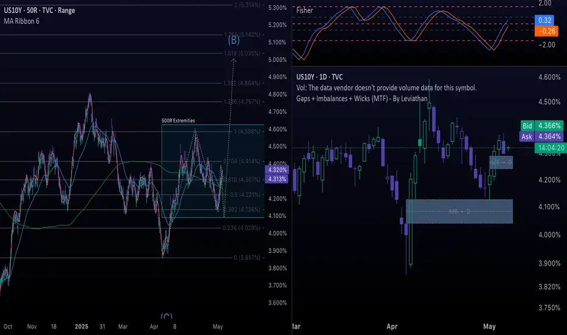Select the Vol data vendor notice legend
The image size is (567, 335).
click(386, 88)
